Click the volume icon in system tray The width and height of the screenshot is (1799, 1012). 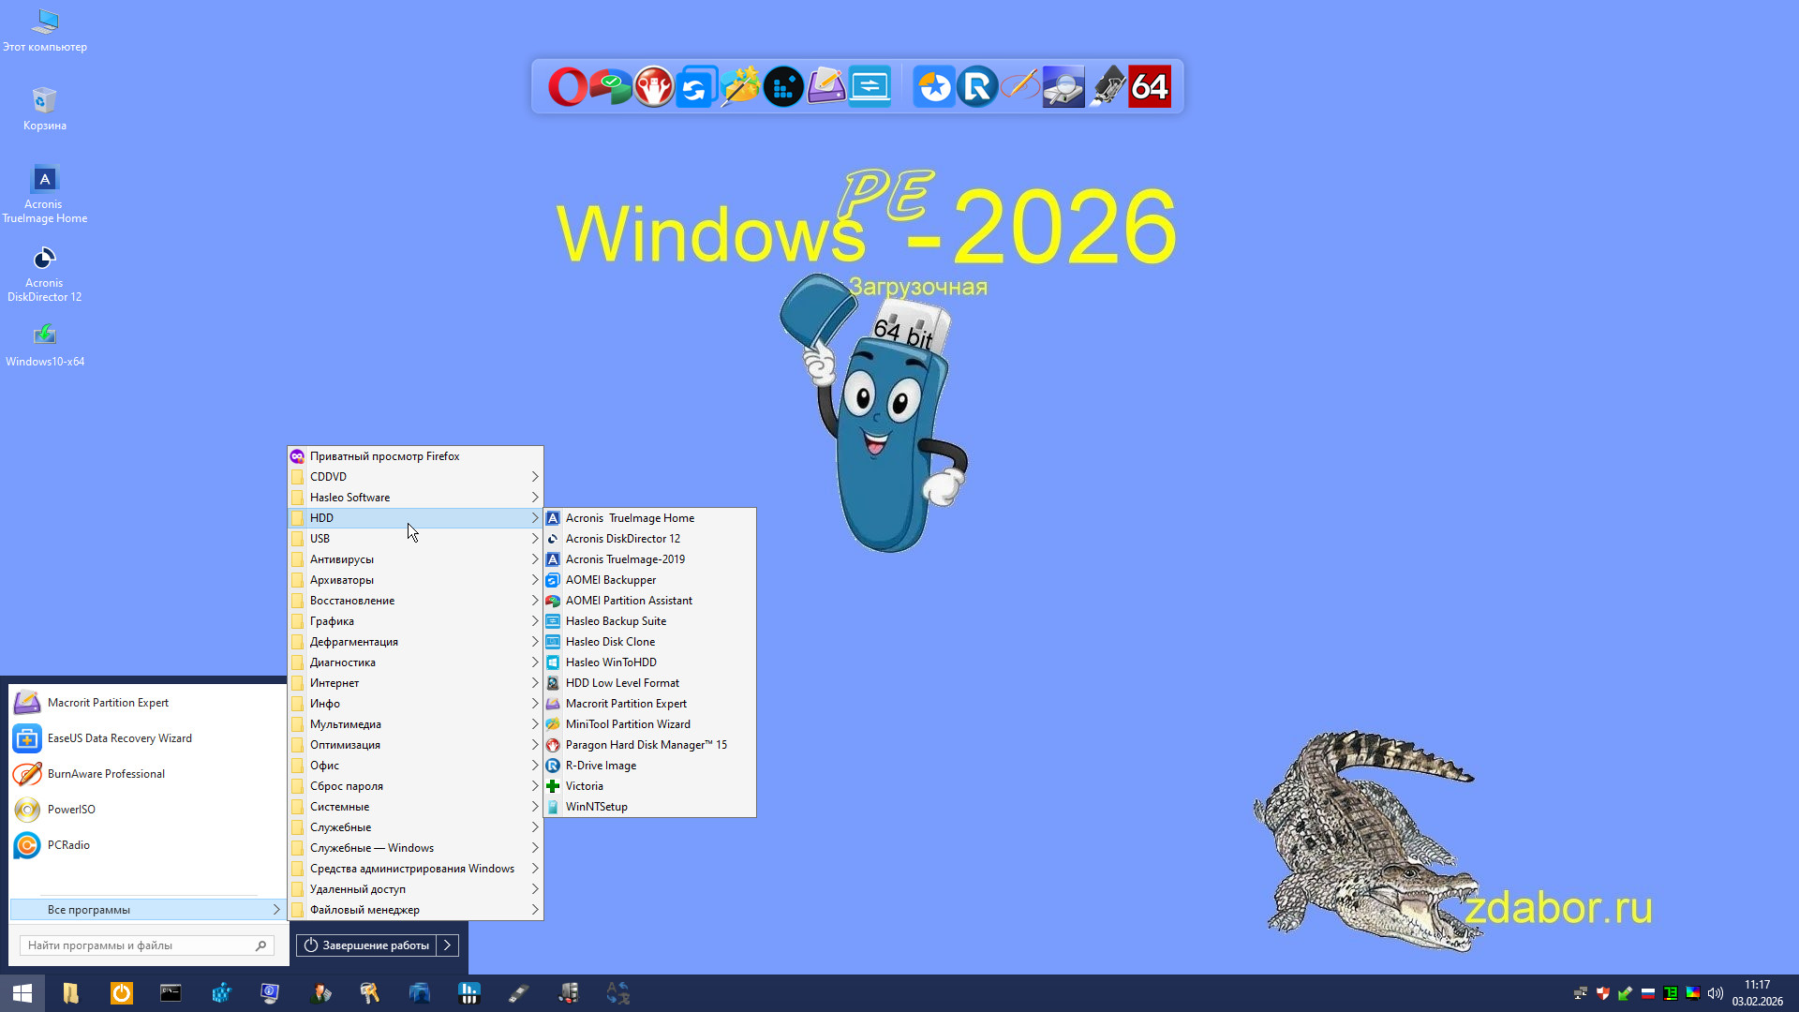pyautogui.click(x=1716, y=993)
